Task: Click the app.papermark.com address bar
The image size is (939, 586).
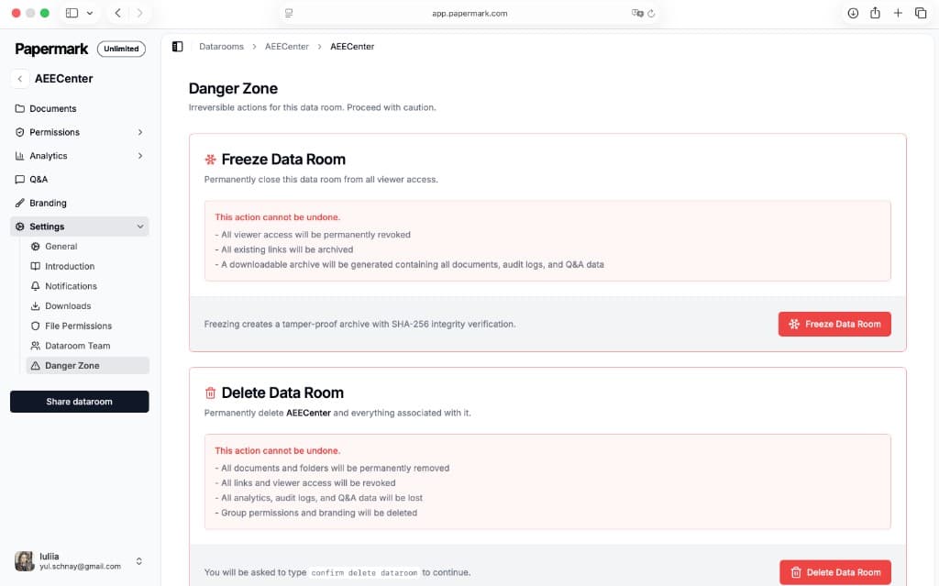Action: click(x=469, y=13)
